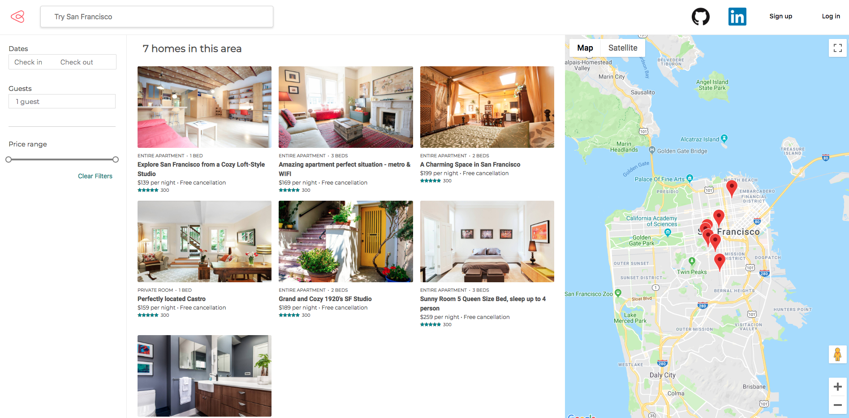Click the Sign up link
This screenshot has width=849, height=418.
click(x=780, y=17)
